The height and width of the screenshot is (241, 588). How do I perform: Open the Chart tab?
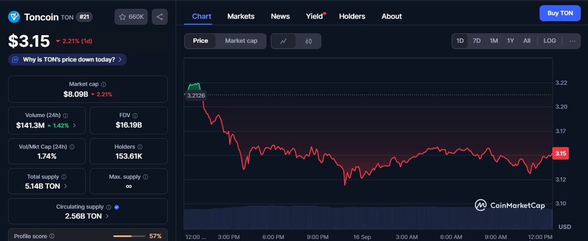pos(202,16)
